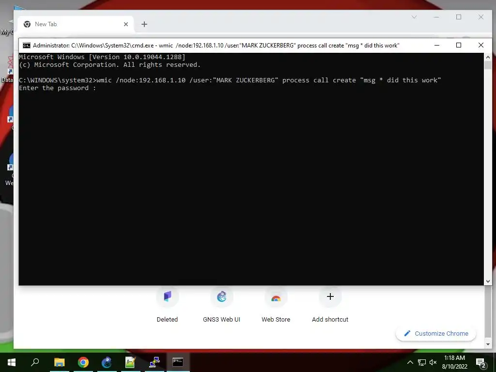Open Chrome tab search chevron dropdown
The width and height of the screenshot is (496, 372).
click(414, 17)
